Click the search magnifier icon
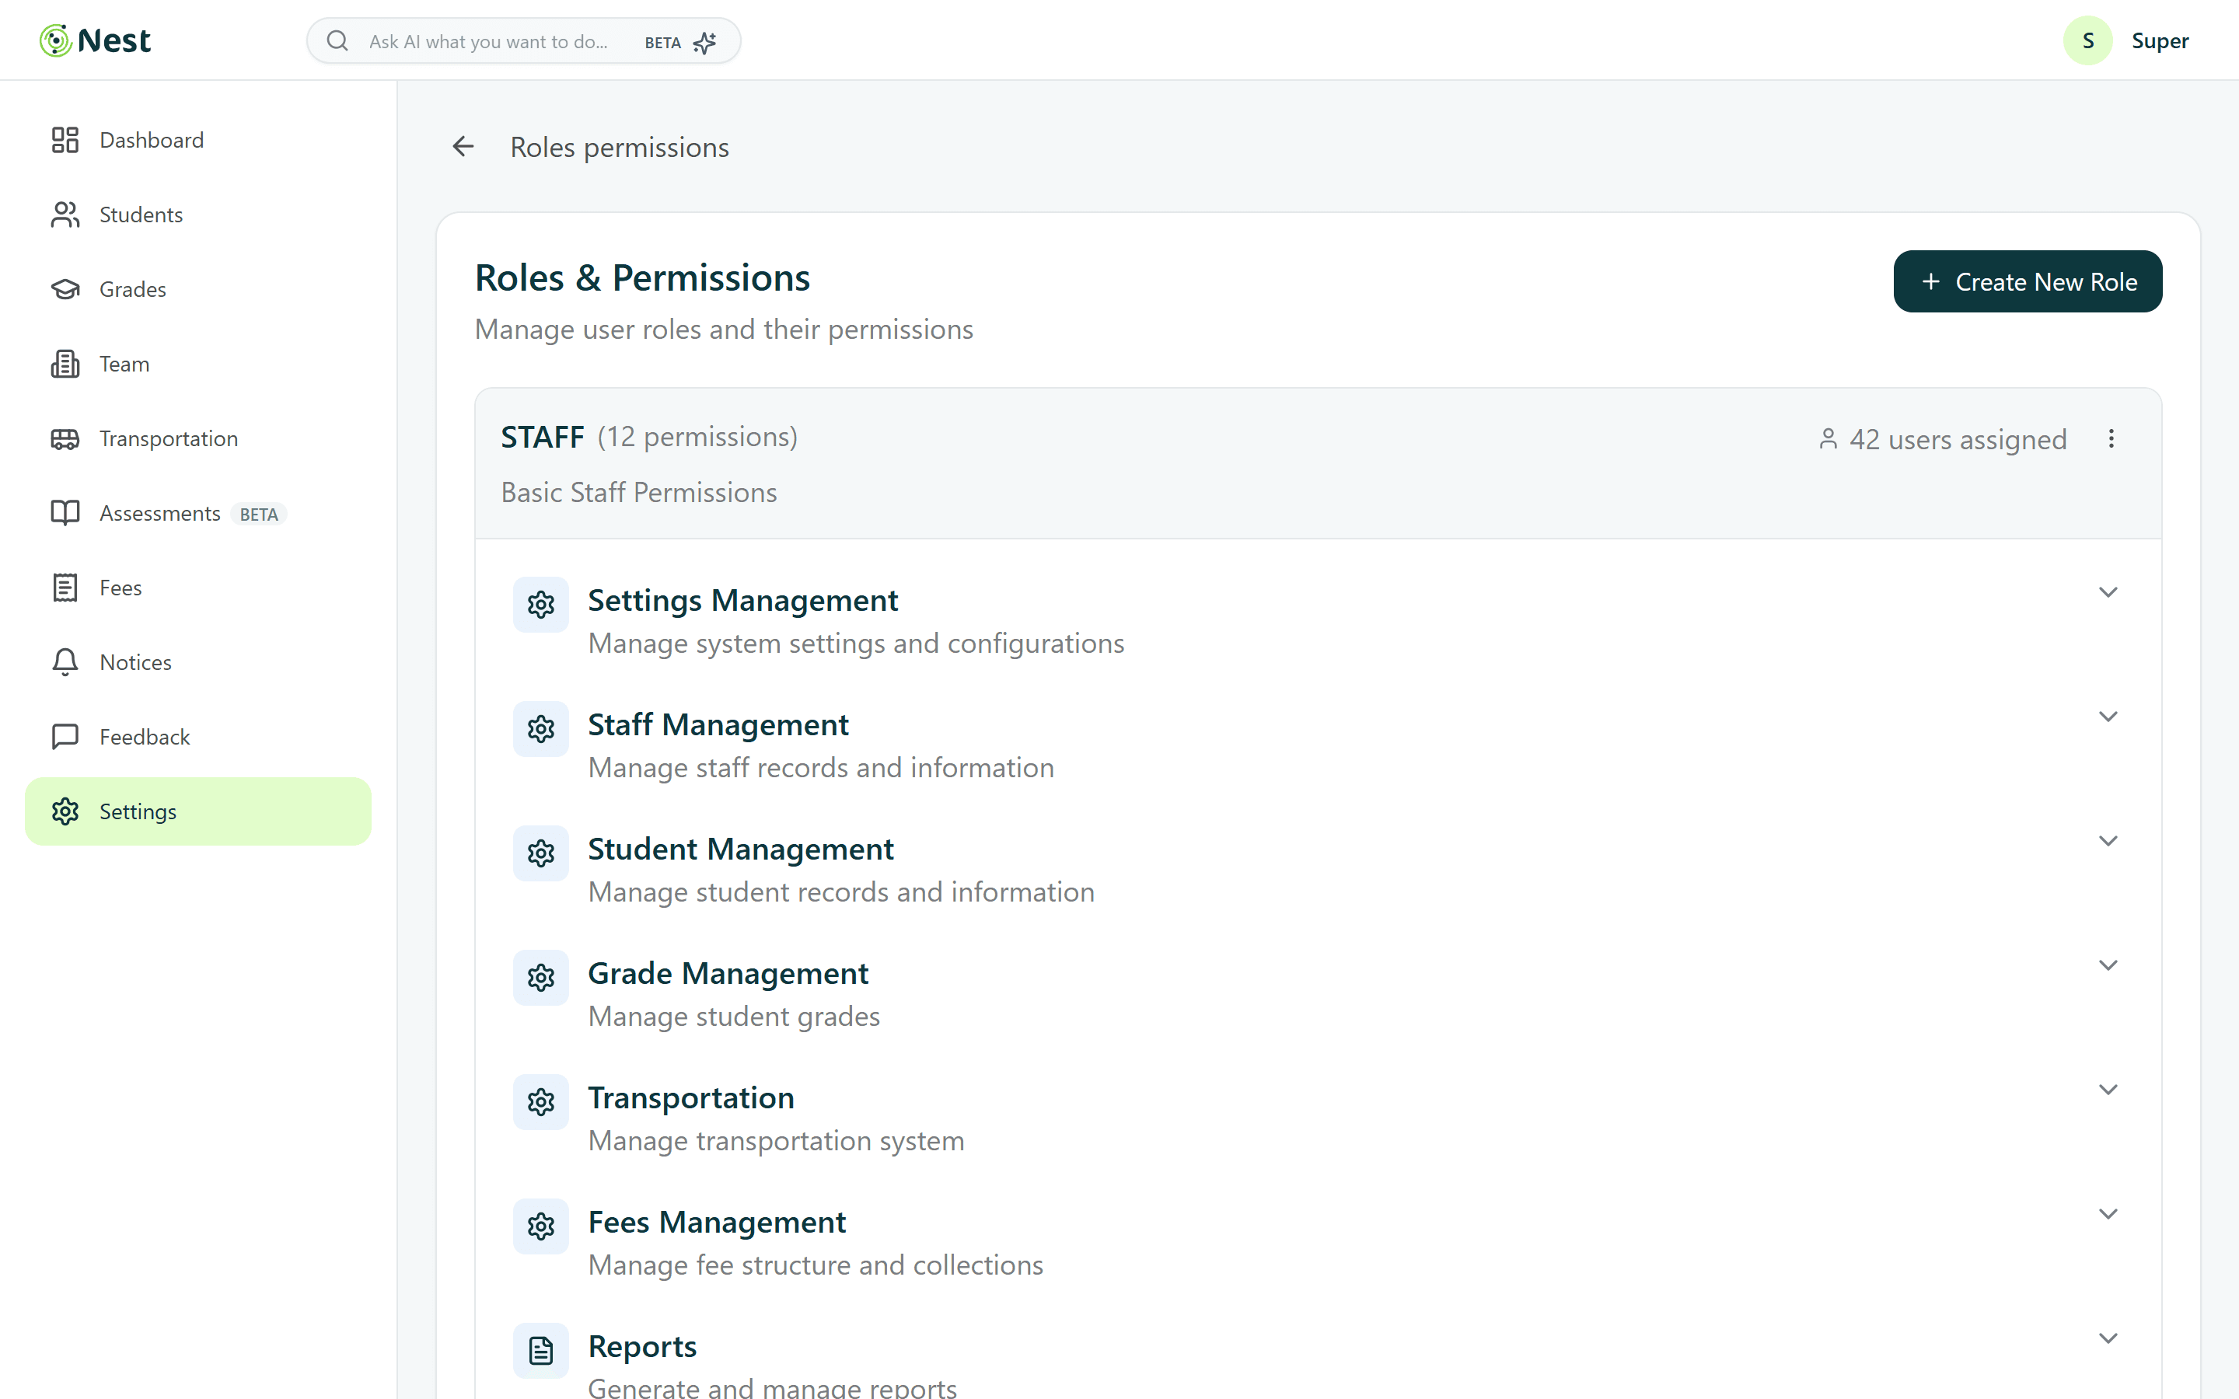The width and height of the screenshot is (2239, 1399). coord(337,42)
